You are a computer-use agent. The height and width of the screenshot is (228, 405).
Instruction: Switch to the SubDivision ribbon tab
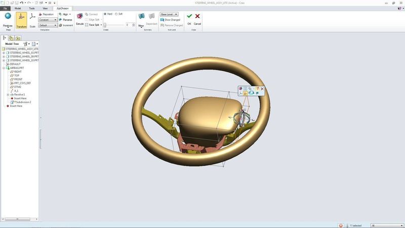tap(62, 8)
